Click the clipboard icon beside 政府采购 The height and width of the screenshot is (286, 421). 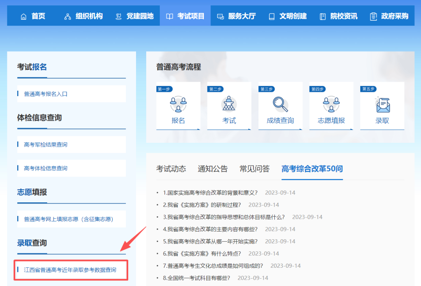[x=373, y=17]
